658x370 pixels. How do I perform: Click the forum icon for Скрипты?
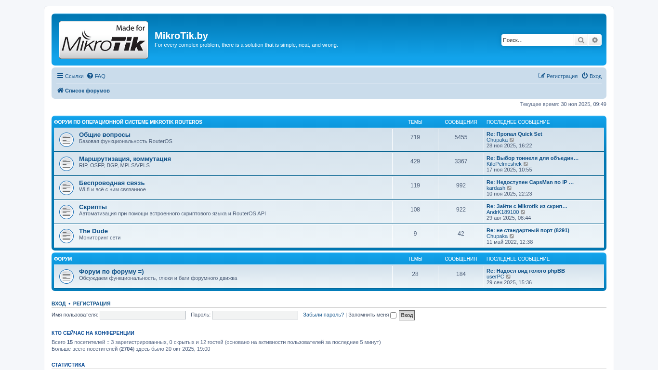coord(66,212)
